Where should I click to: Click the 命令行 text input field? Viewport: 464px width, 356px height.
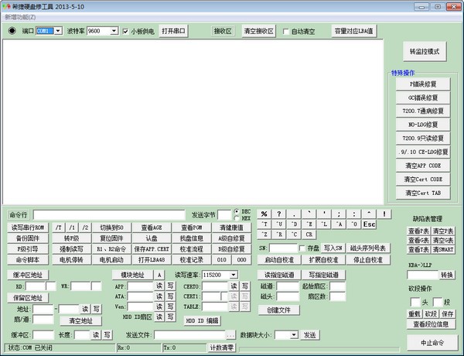coord(108,214)
